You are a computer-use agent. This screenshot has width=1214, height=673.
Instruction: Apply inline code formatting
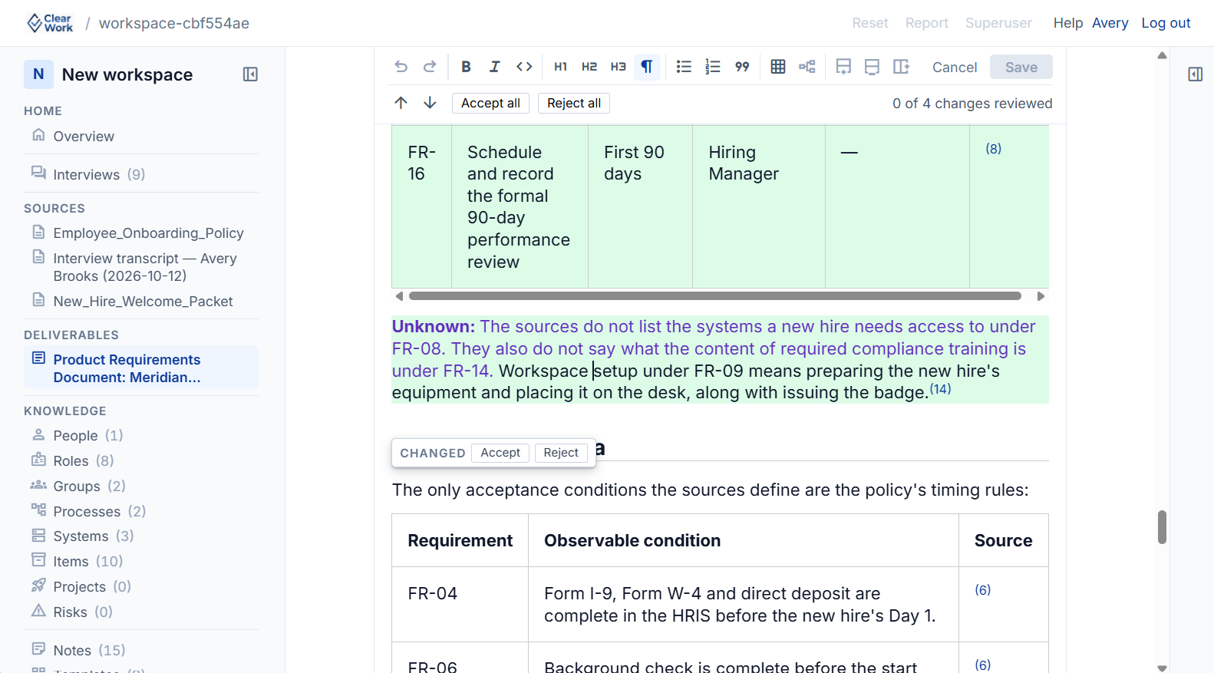(x=524, y=67)
